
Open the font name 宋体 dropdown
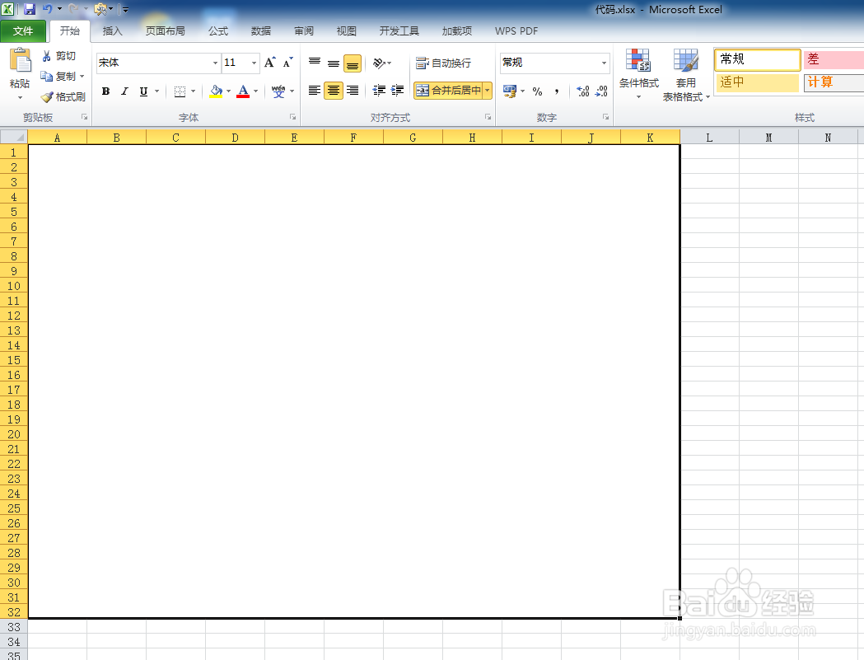point(215,63)
